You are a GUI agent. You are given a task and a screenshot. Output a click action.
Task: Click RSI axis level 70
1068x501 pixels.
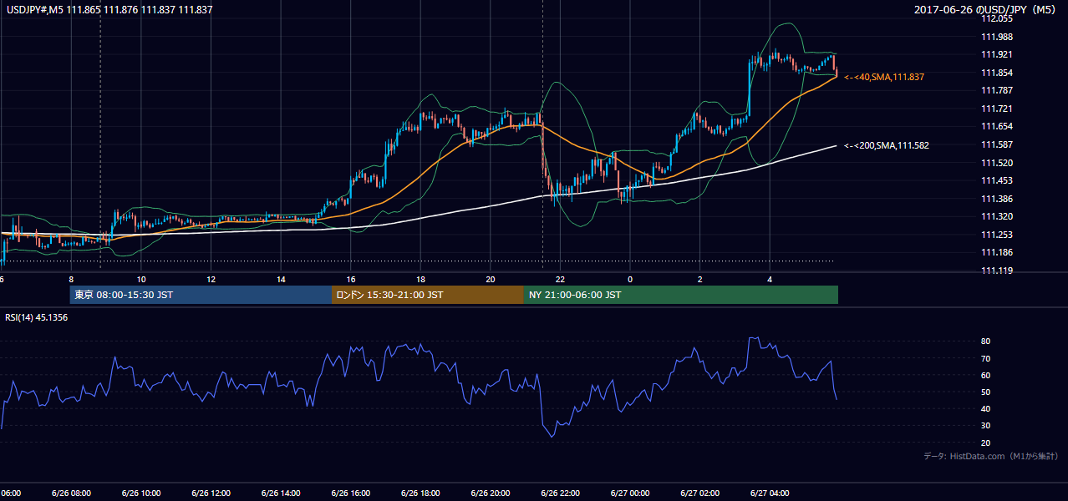(x=985, y=358)
